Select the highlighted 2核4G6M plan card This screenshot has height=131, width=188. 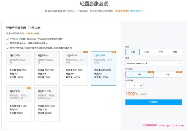[x=103, y=68]
